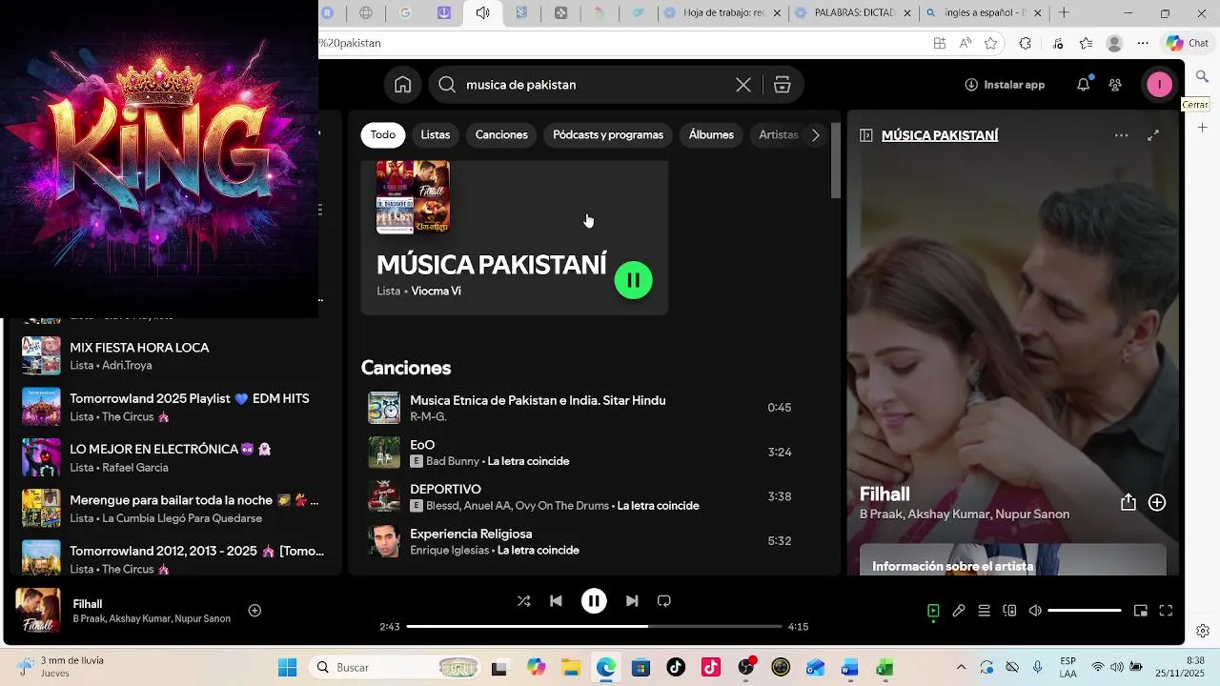Click the 'musica de pakistan' search field

coord(599,85)
